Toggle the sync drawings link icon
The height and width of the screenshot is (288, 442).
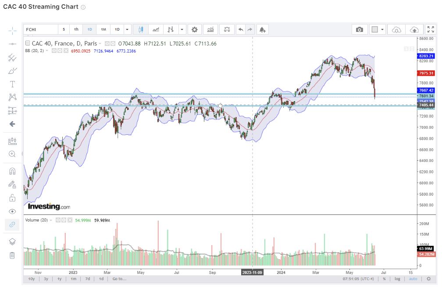12,225
